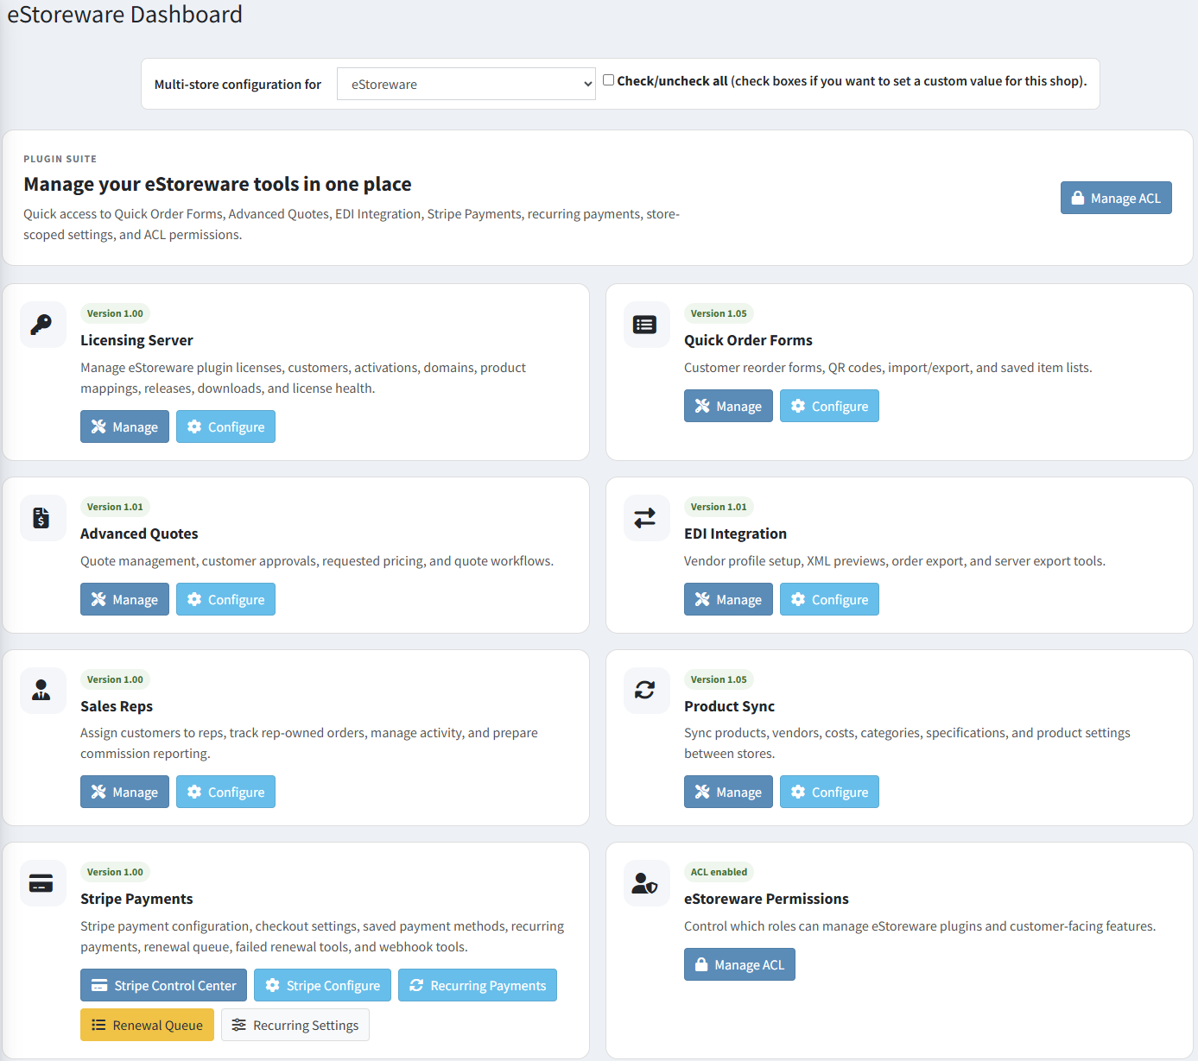Toggle the Check/uncheck all checkbox
The height and width of the screenshot is (1061, 1198).
(x=609, y=80)
